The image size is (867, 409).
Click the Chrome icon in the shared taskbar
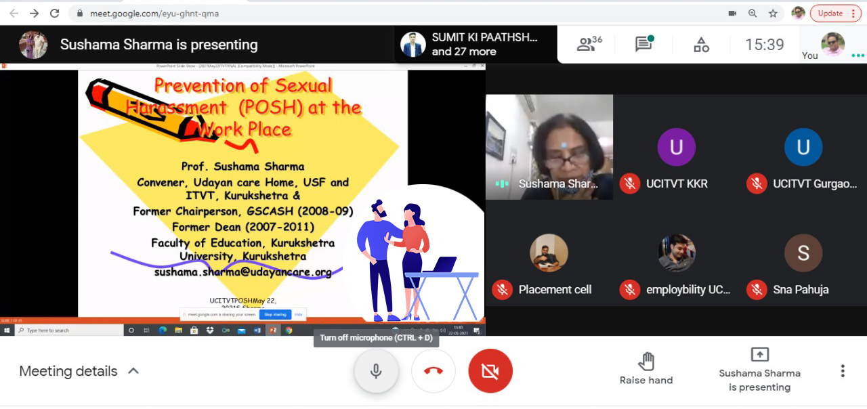[x=289, y=330]
